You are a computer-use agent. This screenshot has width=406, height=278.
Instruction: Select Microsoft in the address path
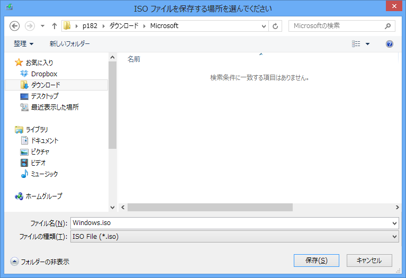(164, 26)
